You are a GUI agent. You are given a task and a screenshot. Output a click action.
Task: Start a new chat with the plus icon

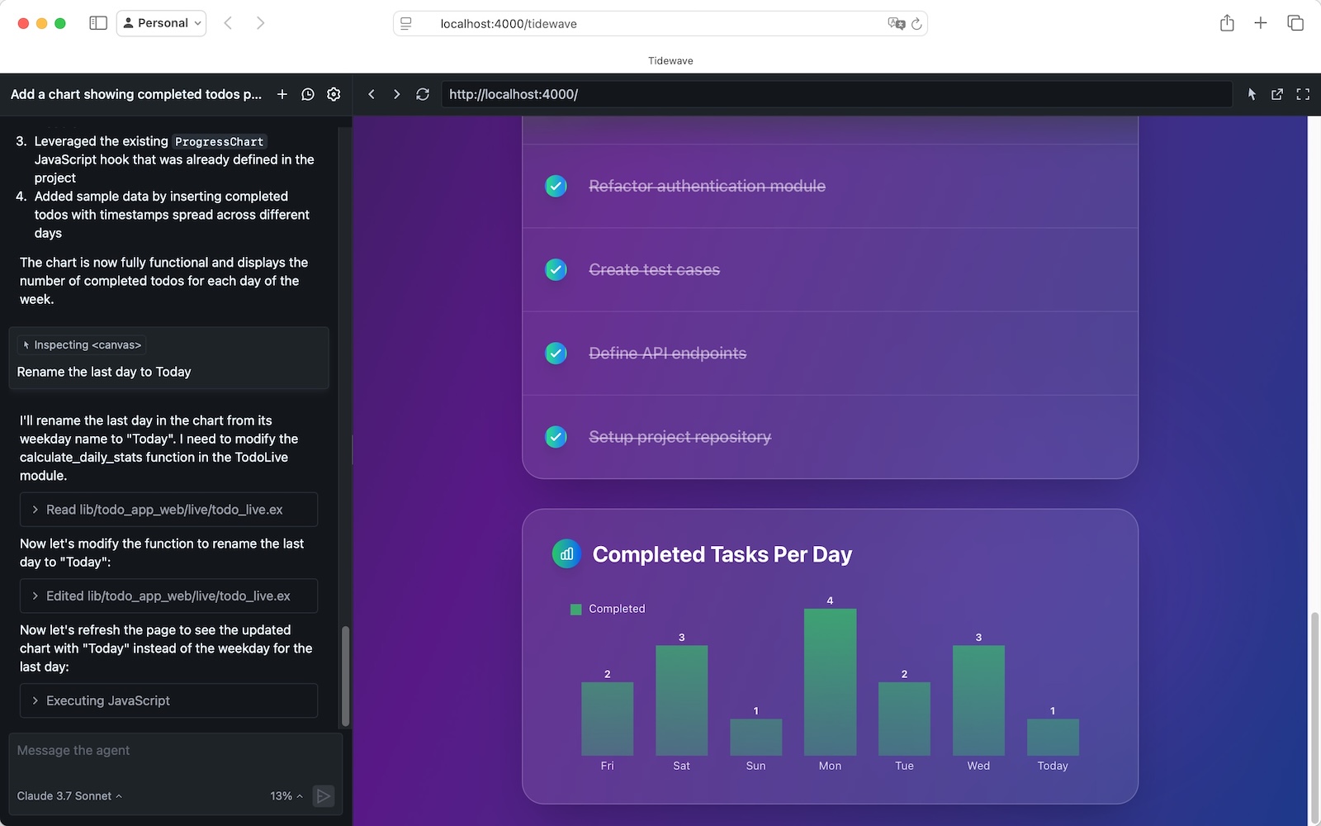[x=282, y=94]
